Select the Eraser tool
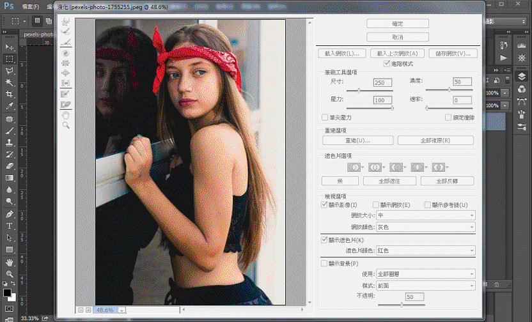 coord(10,165)
